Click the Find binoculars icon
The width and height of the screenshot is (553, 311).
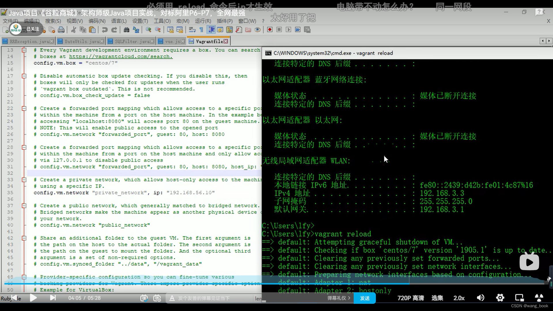coord(126,30)
